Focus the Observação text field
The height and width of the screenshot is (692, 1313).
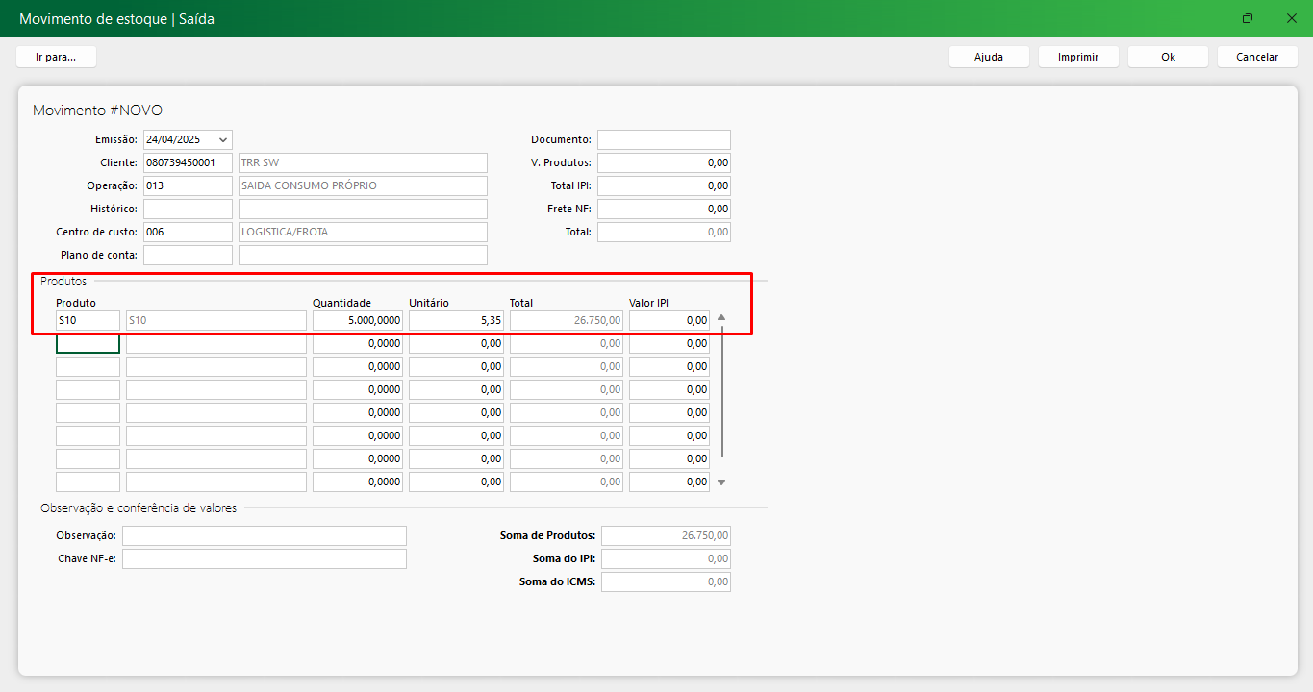coord(265,536)
